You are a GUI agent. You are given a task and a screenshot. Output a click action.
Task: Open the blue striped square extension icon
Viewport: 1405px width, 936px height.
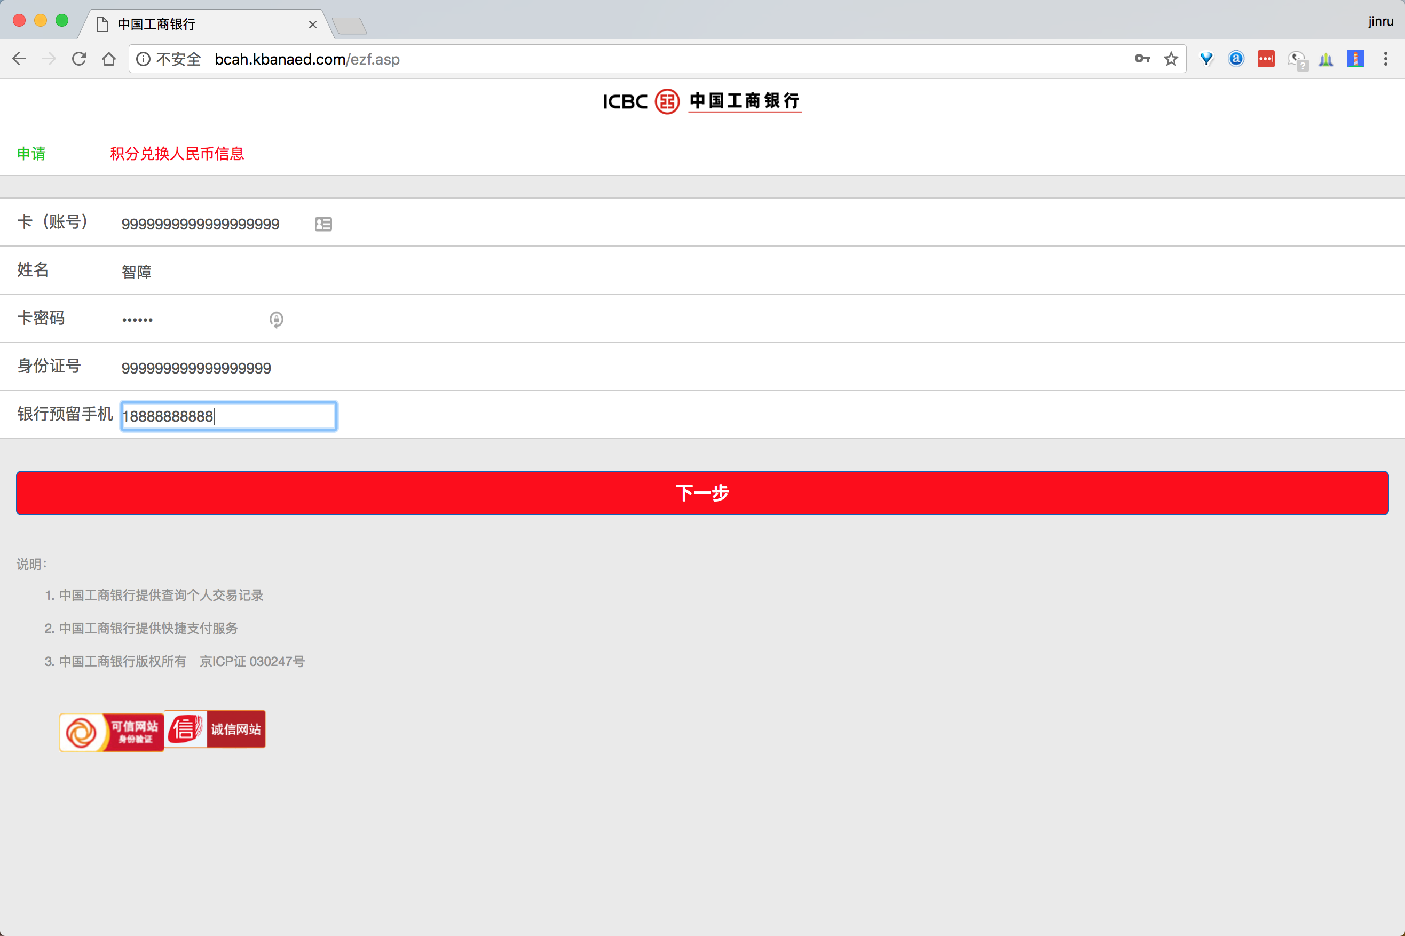(1355, 59)
